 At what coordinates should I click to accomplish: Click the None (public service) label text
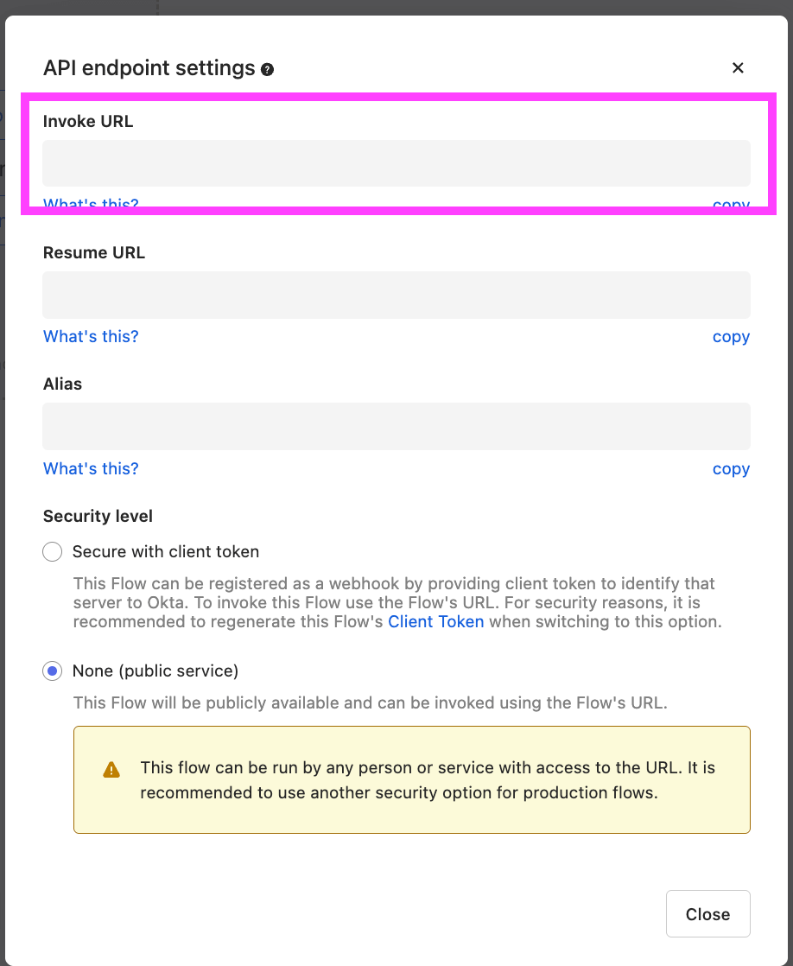155,670
